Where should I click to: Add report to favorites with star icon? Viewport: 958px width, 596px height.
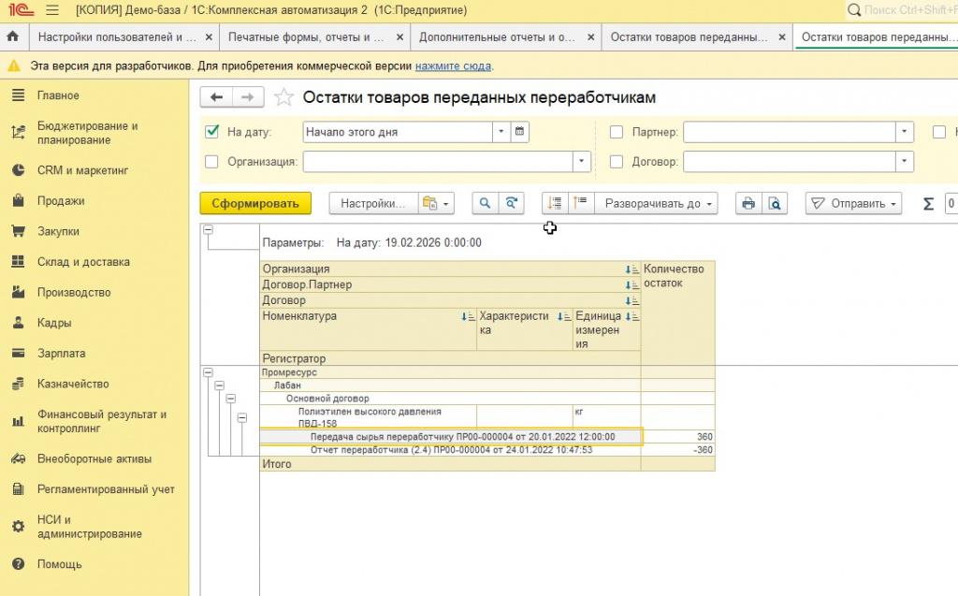click(x=284, y=98)
